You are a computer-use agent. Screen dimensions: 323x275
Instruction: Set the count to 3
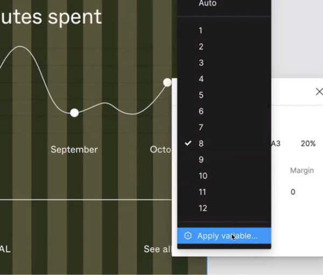(201, 63)
